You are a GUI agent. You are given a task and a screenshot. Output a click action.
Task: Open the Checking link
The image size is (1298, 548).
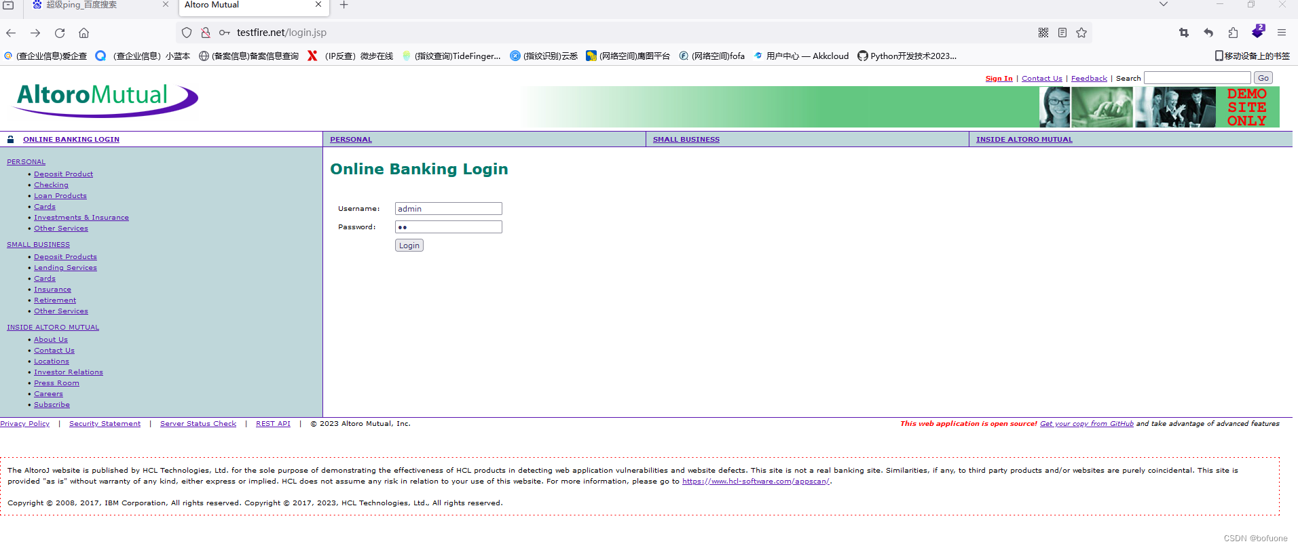pos(52,185)
